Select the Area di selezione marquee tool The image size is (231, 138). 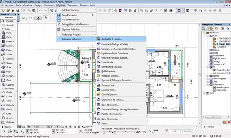tap(8, 25)
